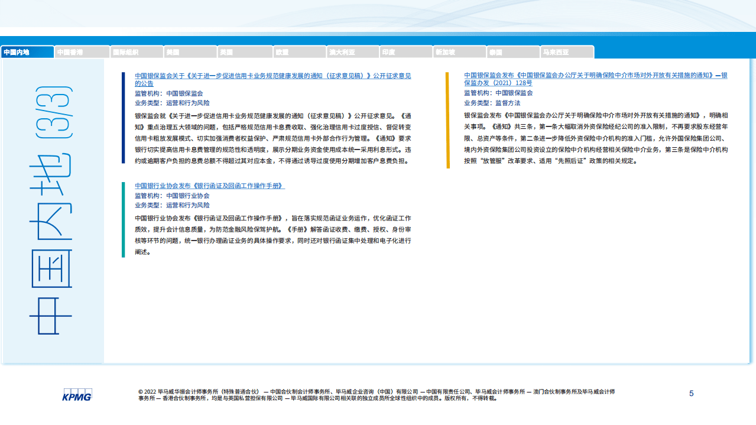Screen dimensions: 756x425
Task: Open the 新加坡 tab
Action: coord(459,52)
